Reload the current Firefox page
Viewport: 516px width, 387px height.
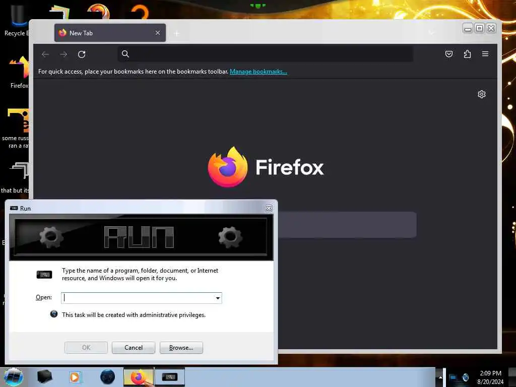click(82, 54)
